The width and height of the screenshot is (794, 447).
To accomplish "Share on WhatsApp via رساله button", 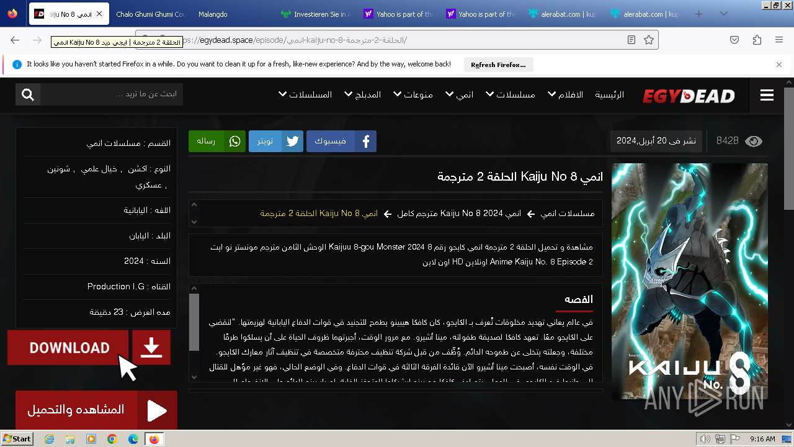I will point(217,141).
